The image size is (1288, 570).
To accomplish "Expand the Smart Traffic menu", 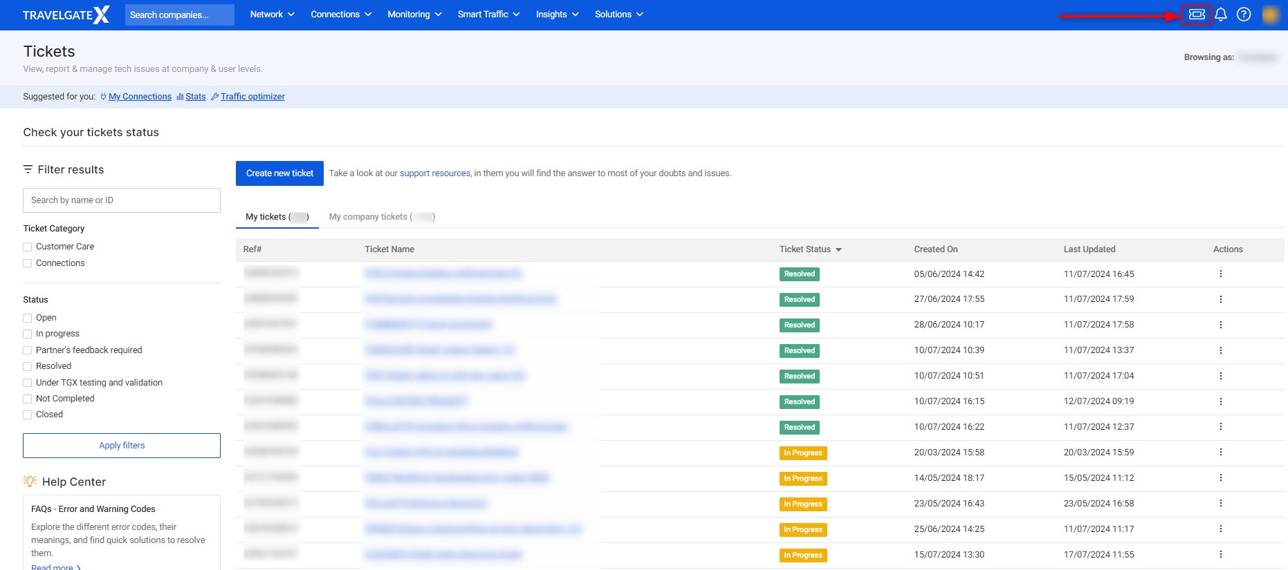I will (488, 15).
